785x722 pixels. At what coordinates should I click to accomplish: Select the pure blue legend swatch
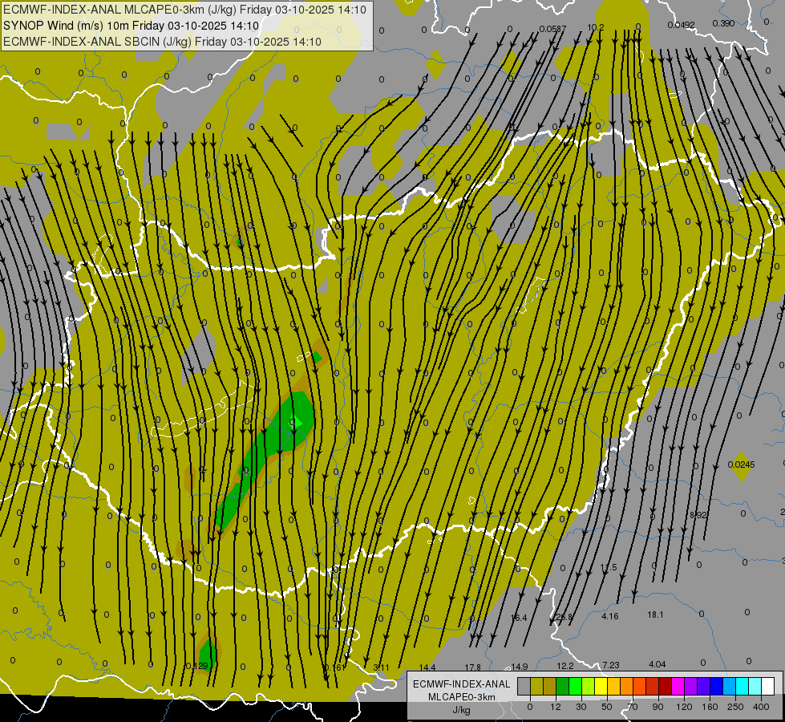point(716,686)
